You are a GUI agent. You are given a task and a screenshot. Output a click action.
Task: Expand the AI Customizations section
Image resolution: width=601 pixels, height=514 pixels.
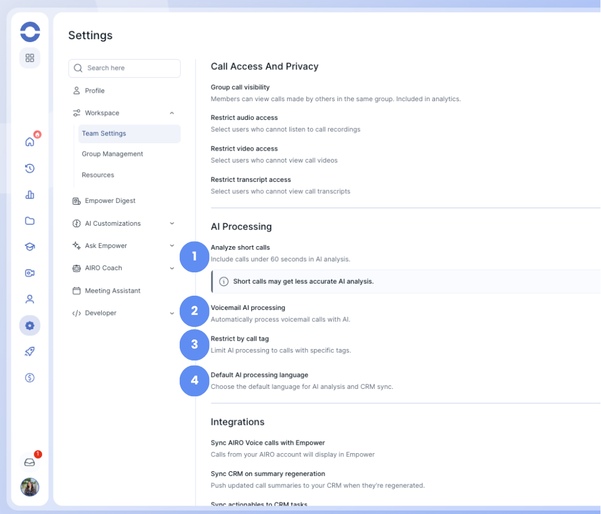click(172, 223)
